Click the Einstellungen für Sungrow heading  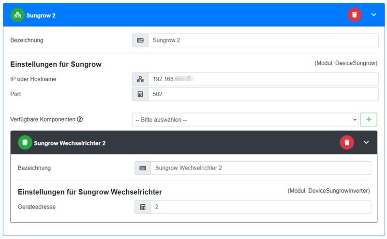pyautogui.click(x=56, y=64)
